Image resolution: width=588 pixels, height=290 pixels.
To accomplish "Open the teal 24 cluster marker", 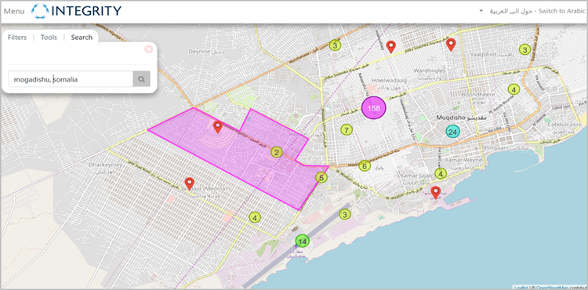I will coord(453,132).
